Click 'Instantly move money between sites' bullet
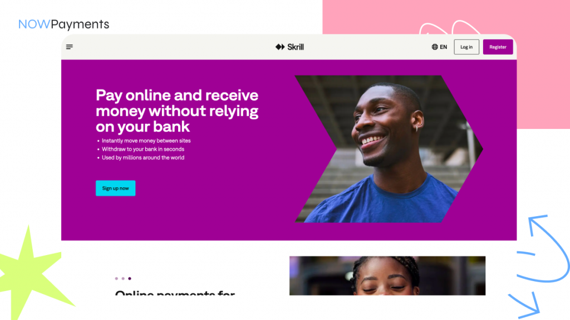The image size is (570, 320). [146, 141]
